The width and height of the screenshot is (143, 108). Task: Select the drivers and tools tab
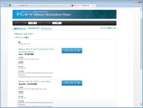tap(33, 29)
